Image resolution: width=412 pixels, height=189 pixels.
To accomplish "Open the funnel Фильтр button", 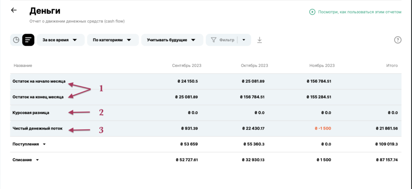I will coord(223,40).
